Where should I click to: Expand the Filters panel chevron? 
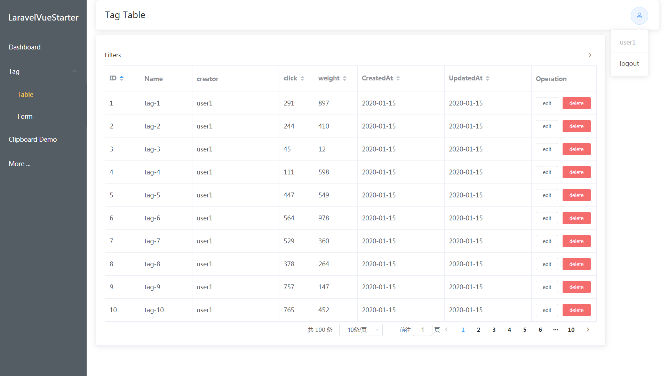(590, 55)
